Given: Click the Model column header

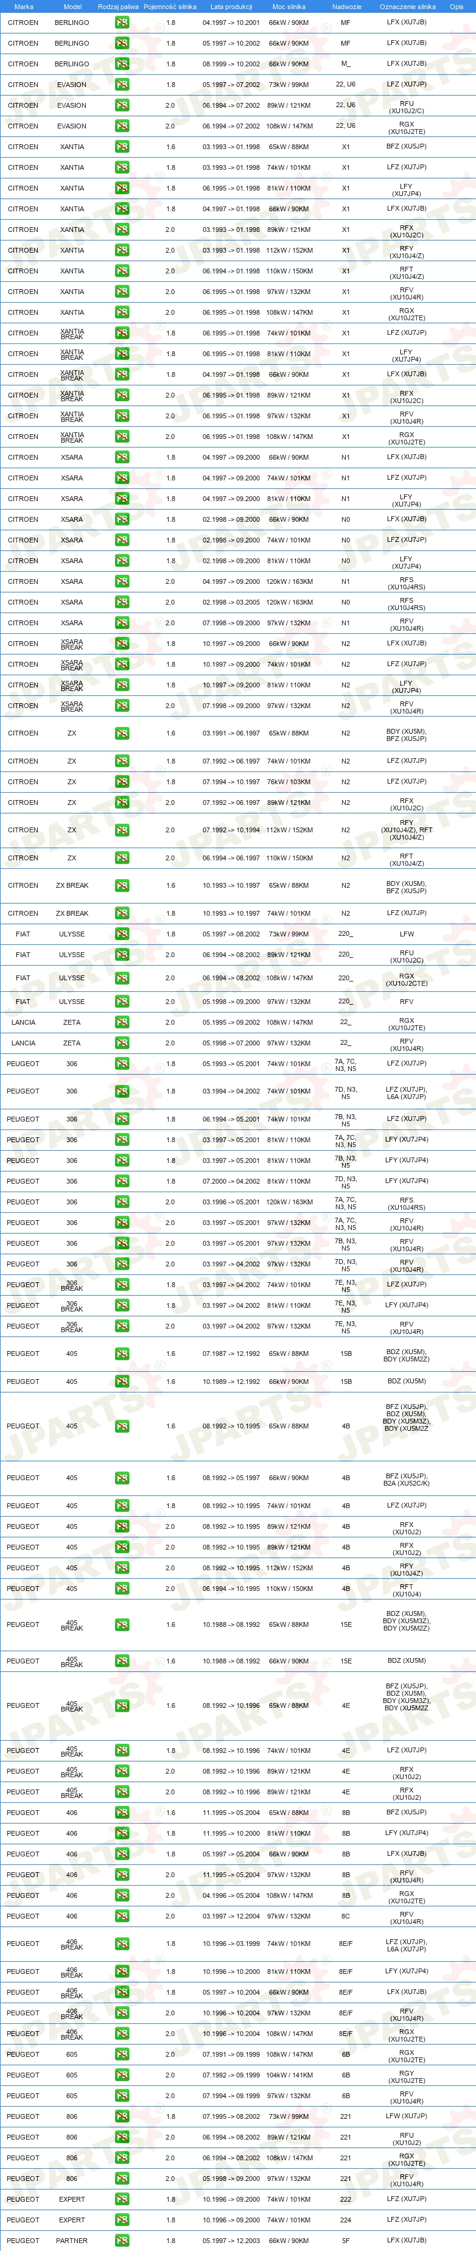Looking at the screenshot, I should pos(72,6).
